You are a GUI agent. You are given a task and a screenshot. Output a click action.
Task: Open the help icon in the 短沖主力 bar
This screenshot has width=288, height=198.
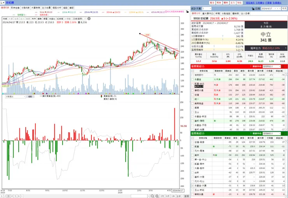pos(286,48)
